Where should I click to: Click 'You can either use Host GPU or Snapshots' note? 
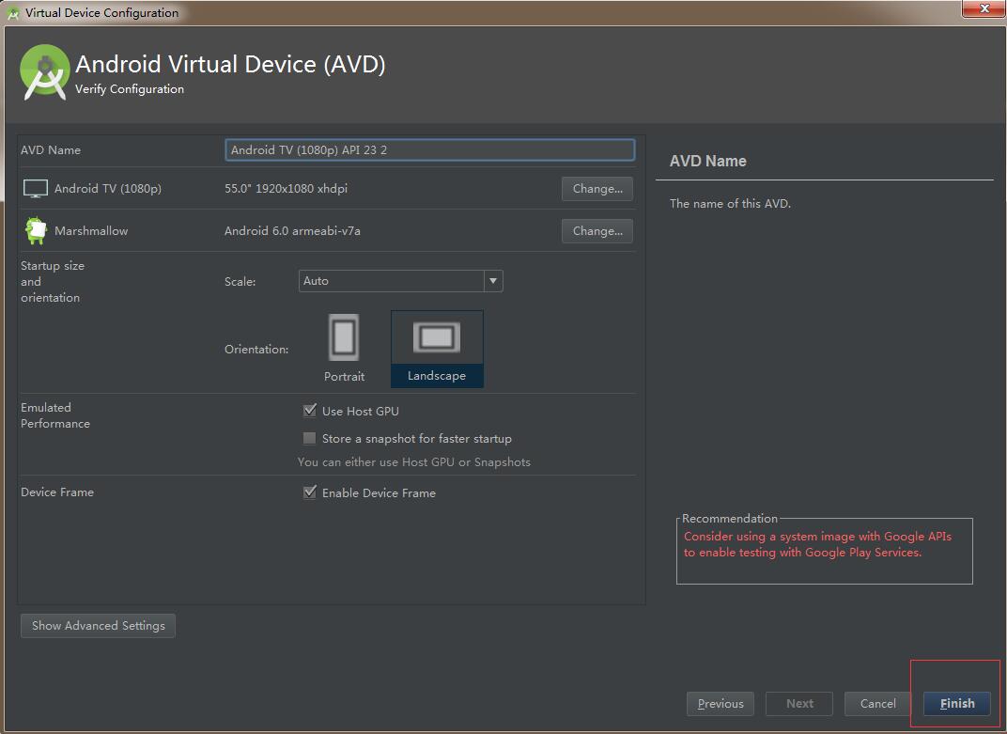pyautogui.click(x=414, y=462)
